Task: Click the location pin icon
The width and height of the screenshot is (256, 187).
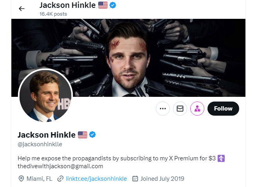Action: [21, 179]
